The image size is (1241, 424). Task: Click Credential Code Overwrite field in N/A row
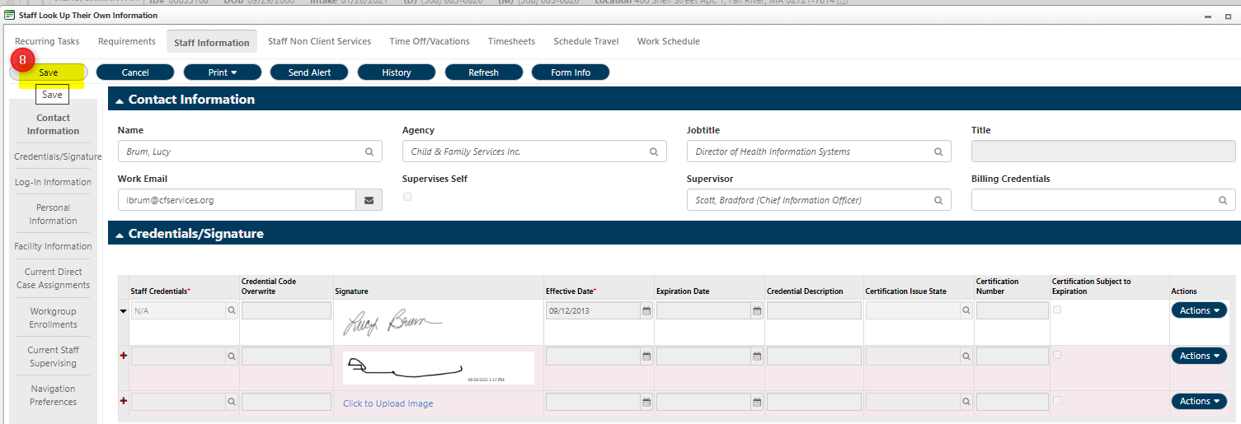pyautogui.click(x=286, y=310)
